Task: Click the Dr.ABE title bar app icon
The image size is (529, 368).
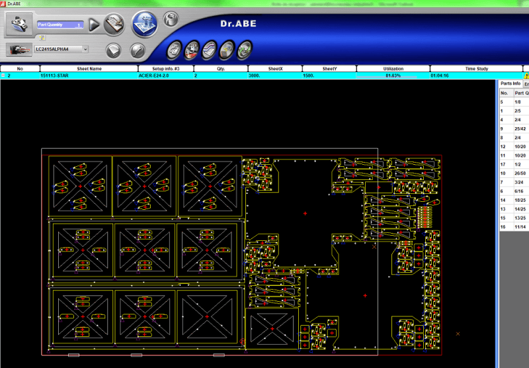Action: (3, 3)
